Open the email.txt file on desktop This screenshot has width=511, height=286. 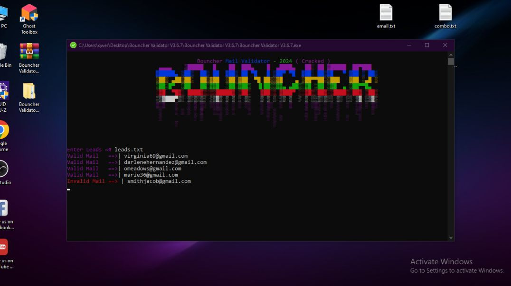tap(386, 16)
